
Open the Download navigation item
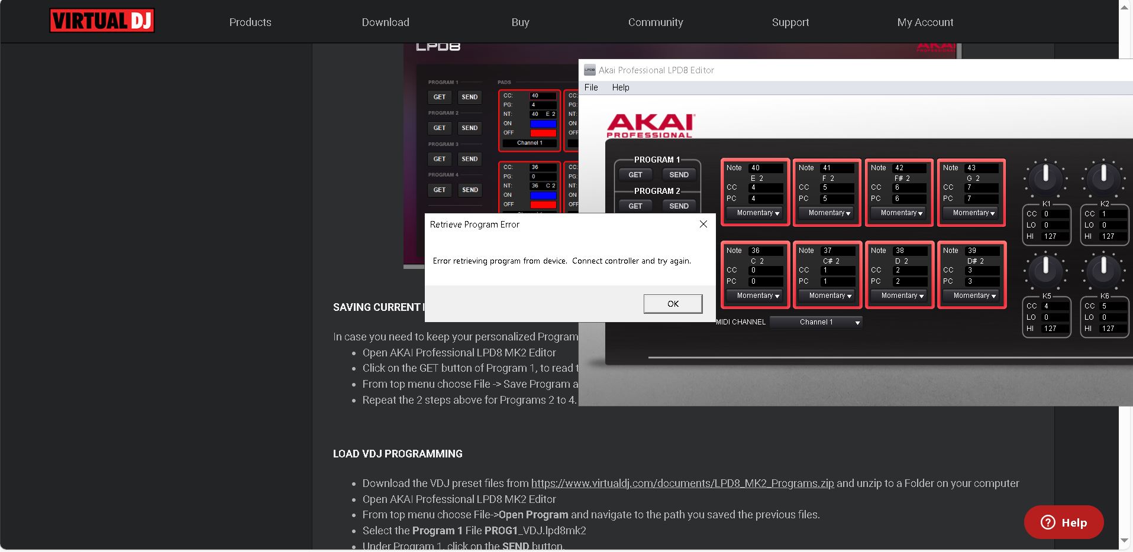(386, 22)
